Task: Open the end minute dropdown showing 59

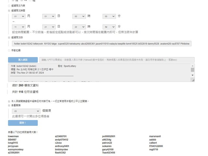Action: (x=110, y=27)
